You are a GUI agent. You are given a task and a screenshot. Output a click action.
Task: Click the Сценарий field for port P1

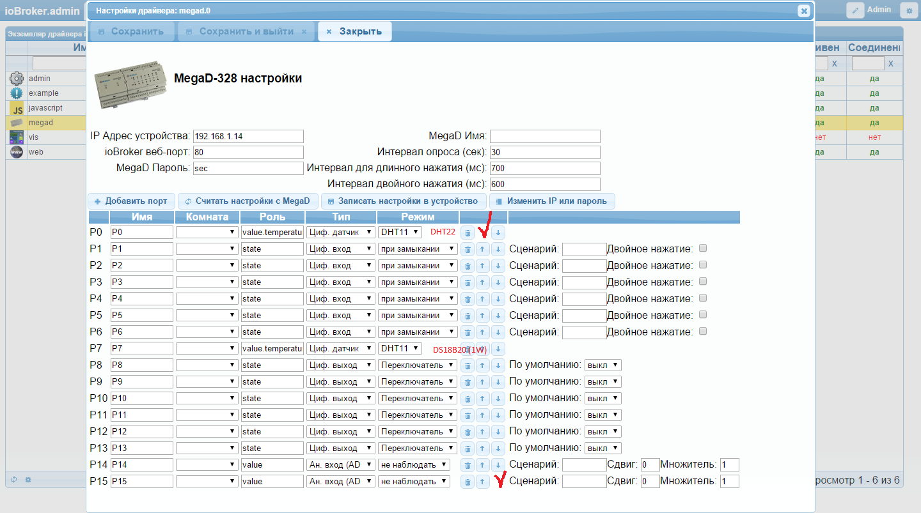pos(584,249)
